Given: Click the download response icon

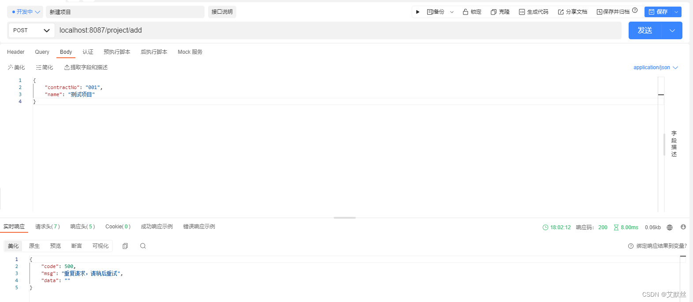Looking at the screenshot, I should [x=683, y=227].
